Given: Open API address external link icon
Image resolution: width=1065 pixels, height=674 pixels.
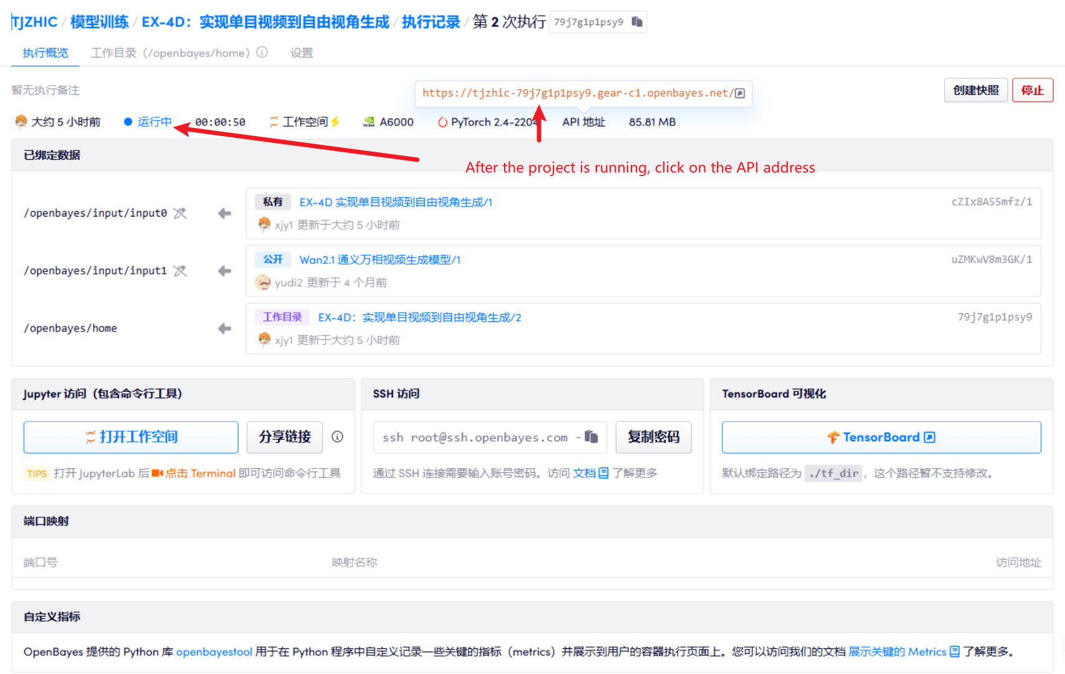Looking at the screenshot, I should click(740, 93).
